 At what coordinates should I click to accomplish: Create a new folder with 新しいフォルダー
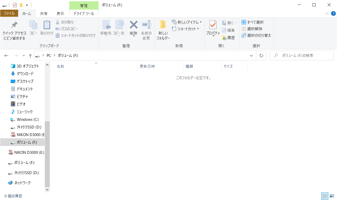(163, 25)
